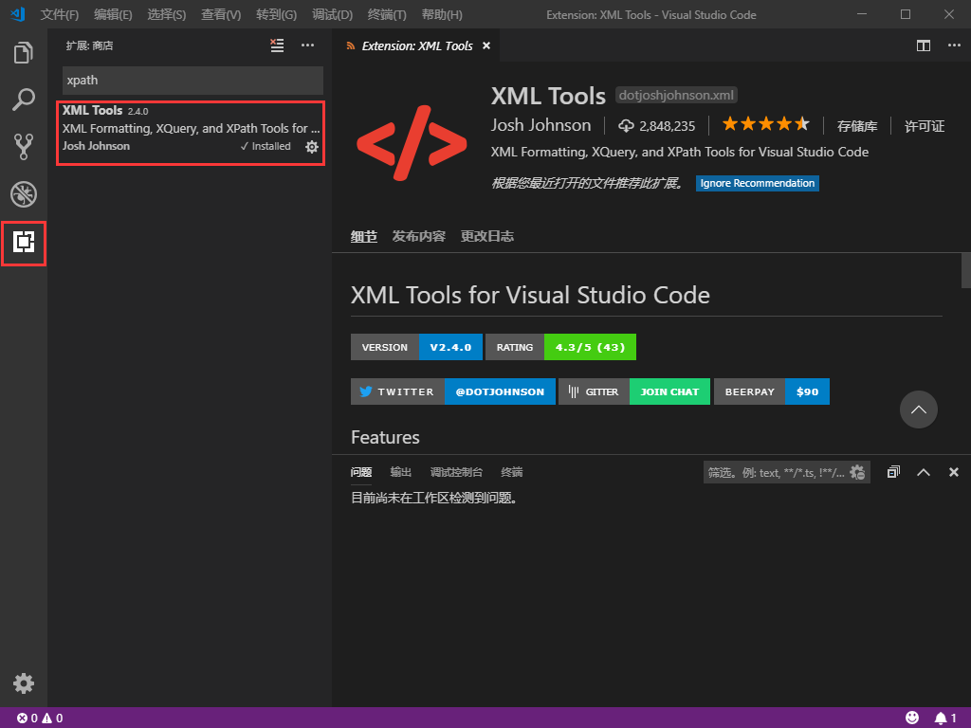Click the feedback smiley in status bar
The width and height of the screenshot is (971, 728).
912,719
